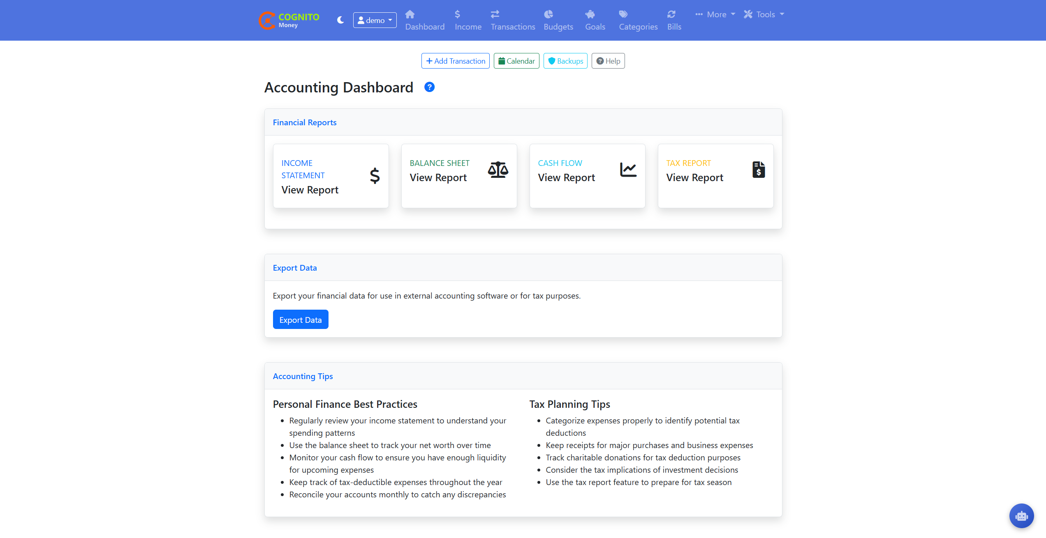
Task: Expand the Tools dropdown menu
Action: click(764, 14)
